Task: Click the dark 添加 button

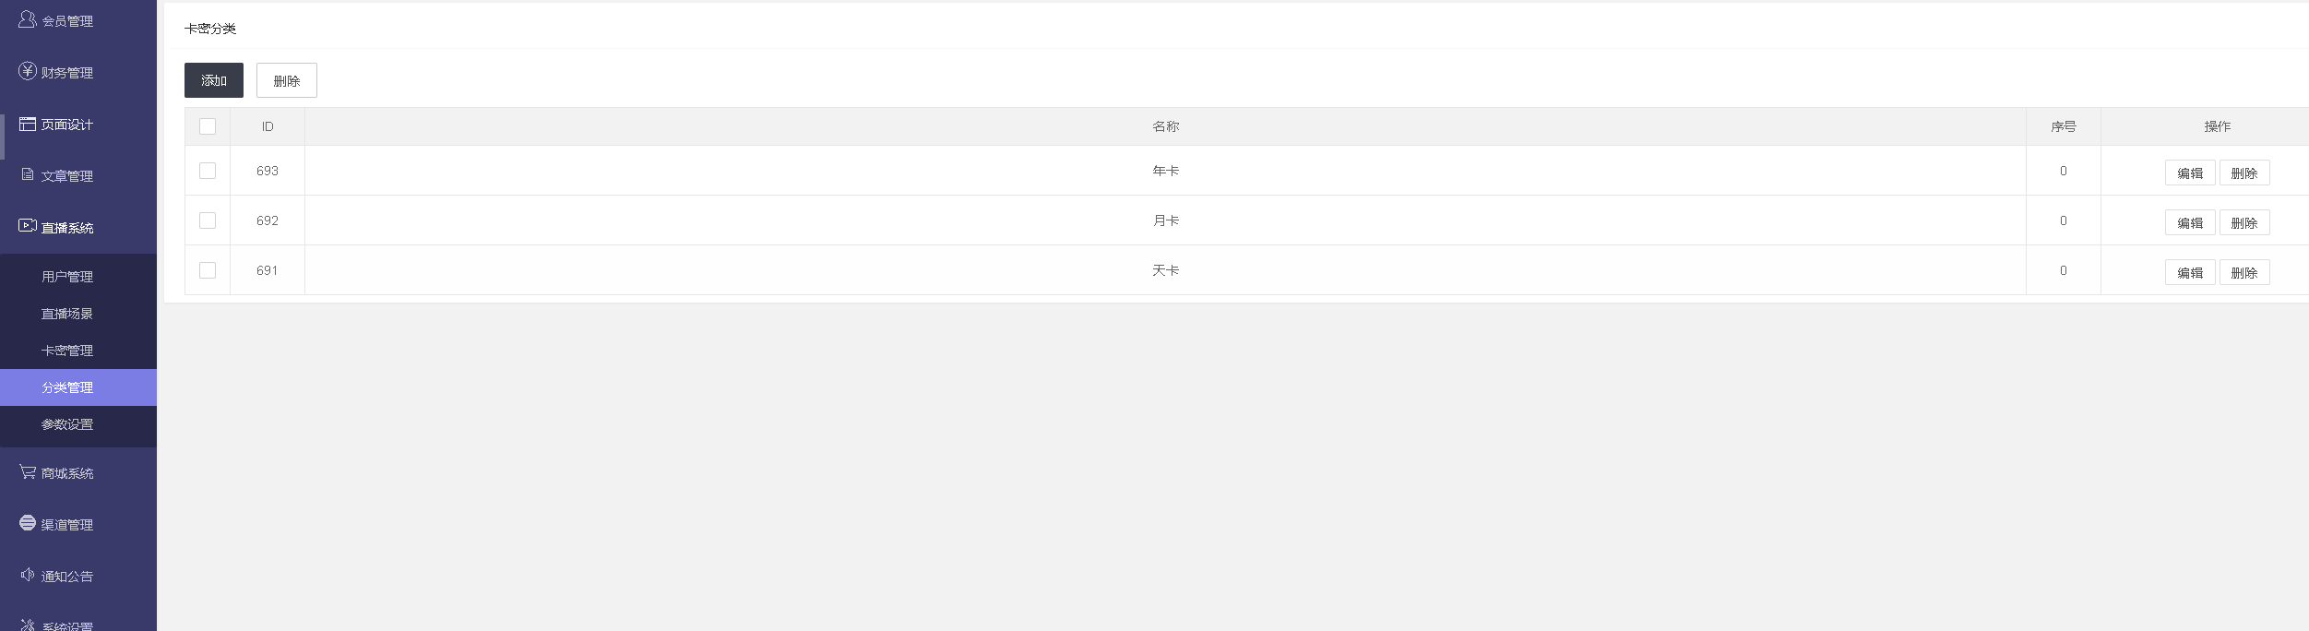Action: click(214, 80)
